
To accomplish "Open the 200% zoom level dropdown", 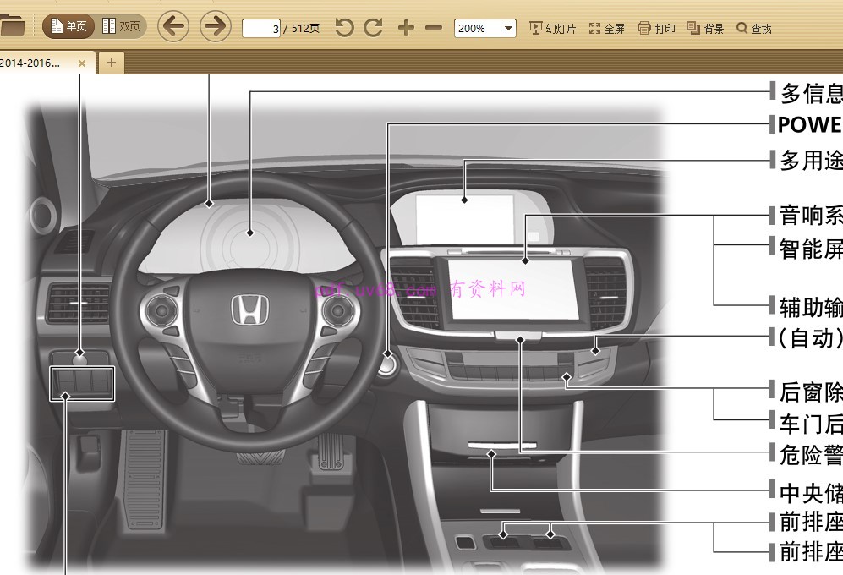I will click(484, 28).
